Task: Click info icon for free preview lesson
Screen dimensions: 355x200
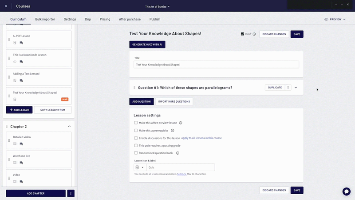Action: [181, 123]
